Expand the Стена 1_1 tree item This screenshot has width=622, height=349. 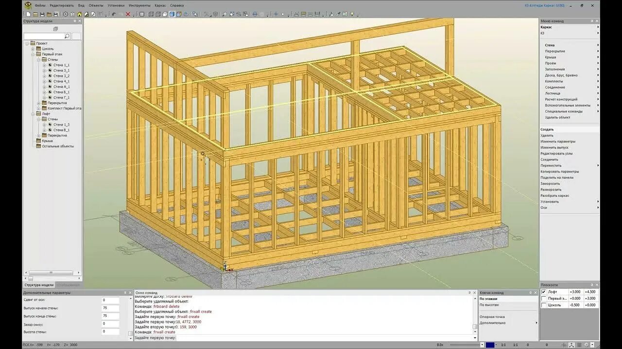(x=44, y=65)
